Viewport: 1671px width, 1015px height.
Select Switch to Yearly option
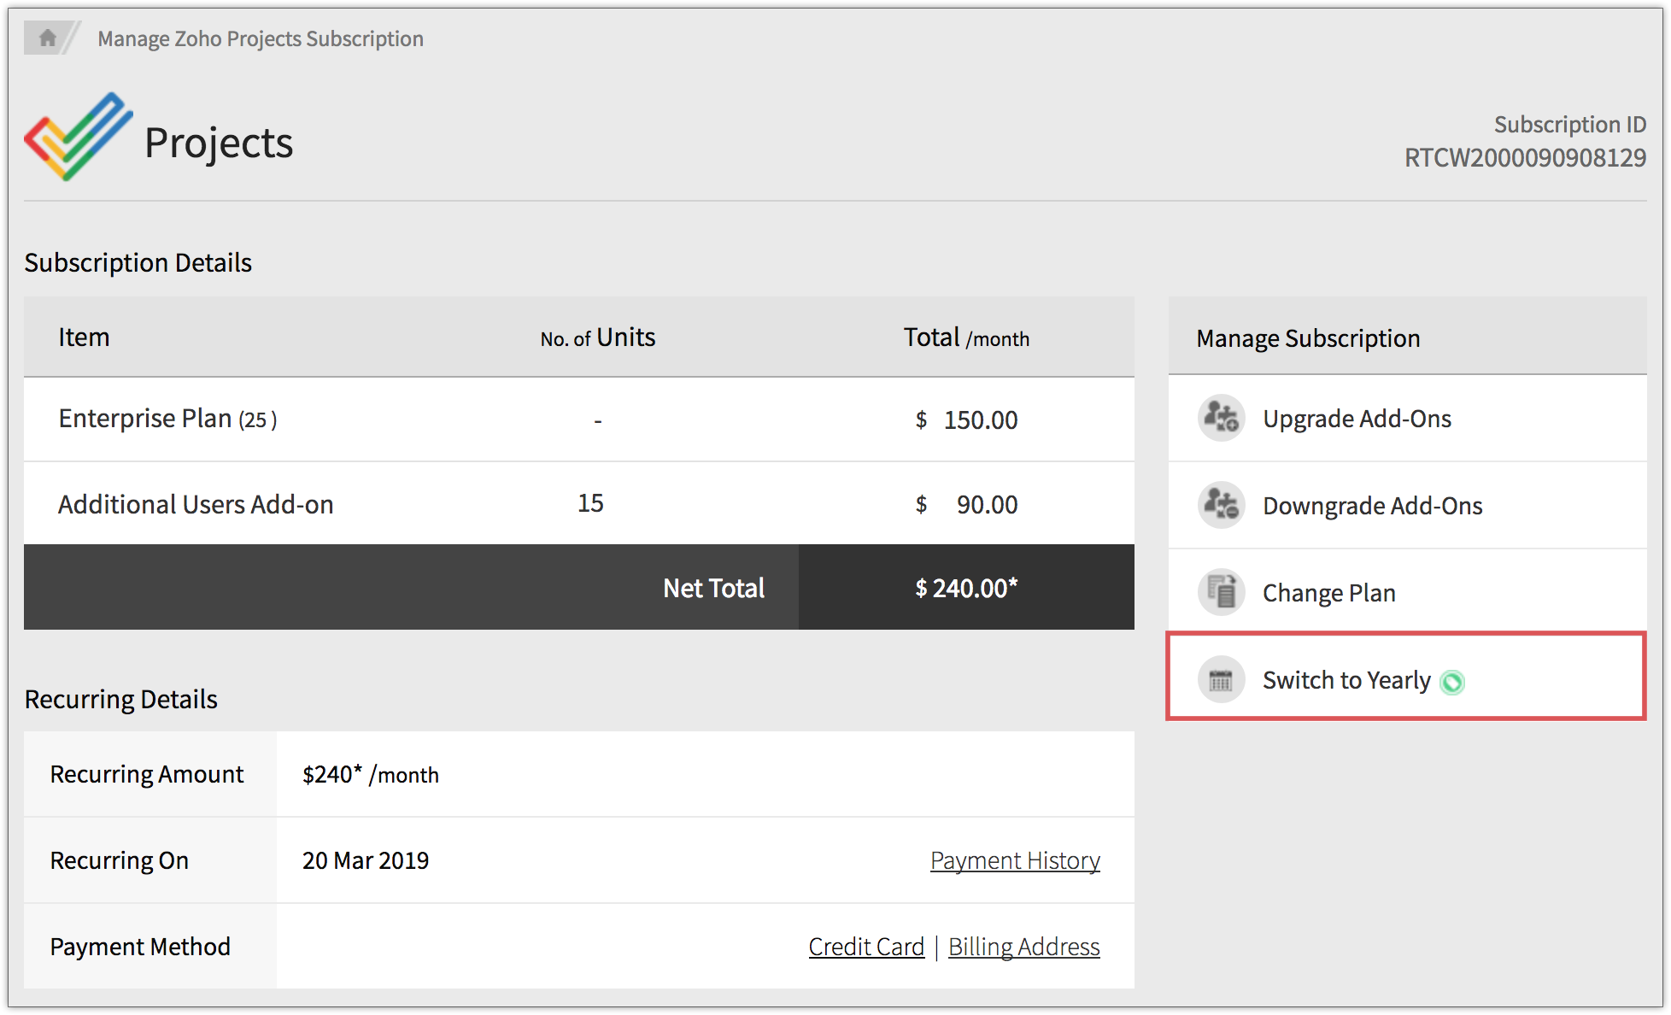[x=1346, y=680]
